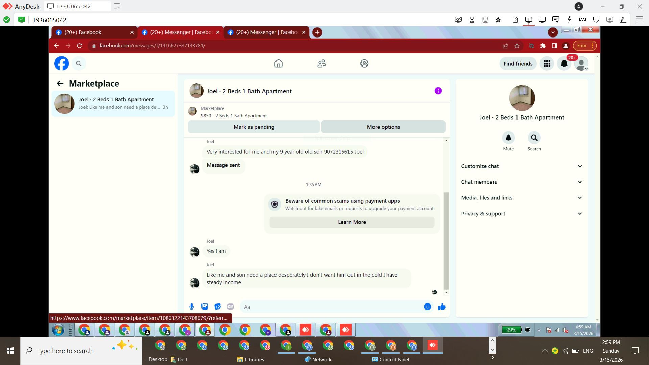Open Chrome tab search dropdown
Screen dimensions: 649x365
tap(553, 32)
